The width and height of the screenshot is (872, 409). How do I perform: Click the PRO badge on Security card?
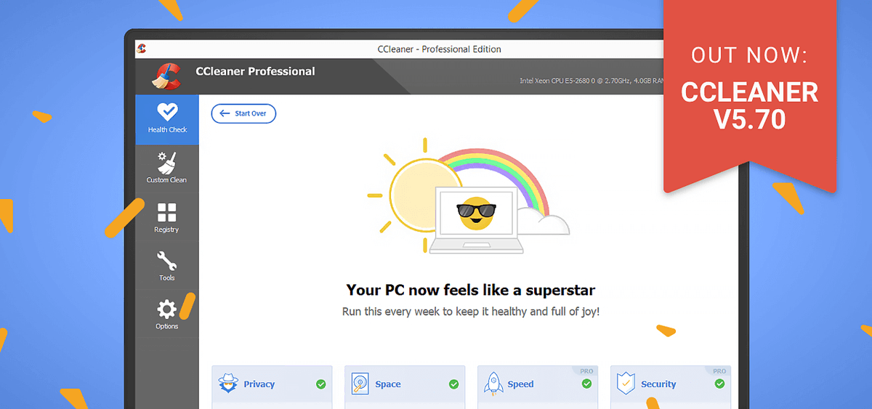click(720, 371)
